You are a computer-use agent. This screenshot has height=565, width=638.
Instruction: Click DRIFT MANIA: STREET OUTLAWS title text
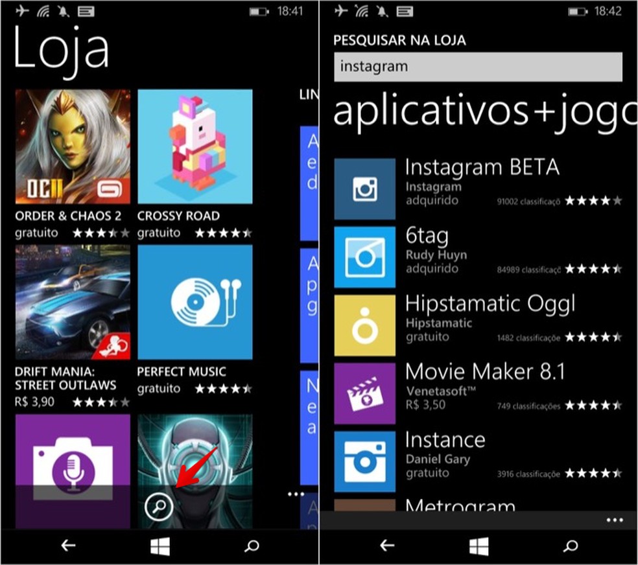[65, 378]
